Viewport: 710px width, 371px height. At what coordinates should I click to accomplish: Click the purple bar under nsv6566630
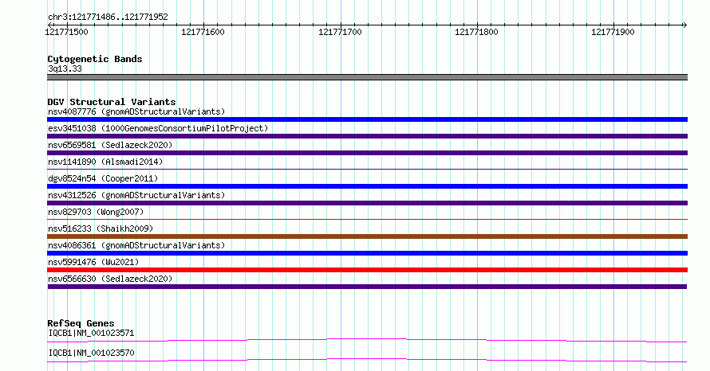(367, 287)
